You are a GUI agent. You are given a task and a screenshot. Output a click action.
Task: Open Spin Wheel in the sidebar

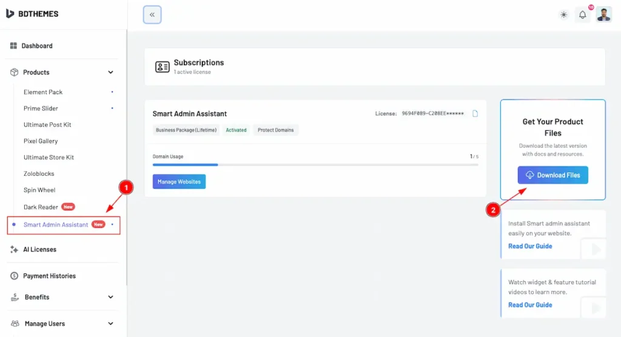click(39, 190)
